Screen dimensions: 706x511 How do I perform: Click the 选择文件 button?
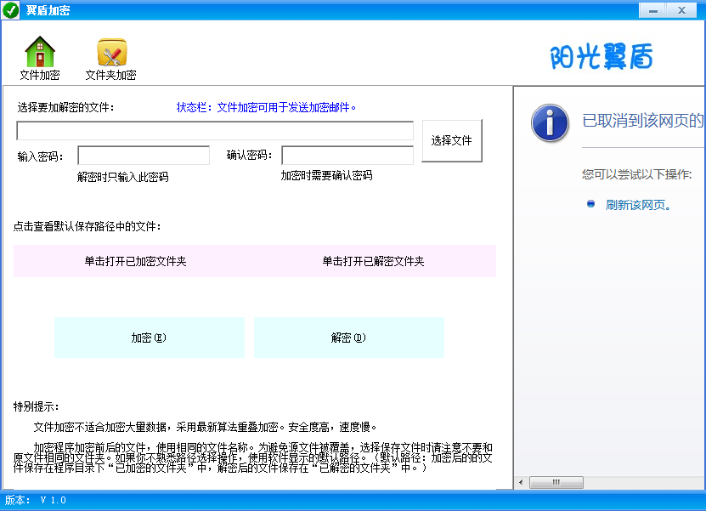pos(451,139)
